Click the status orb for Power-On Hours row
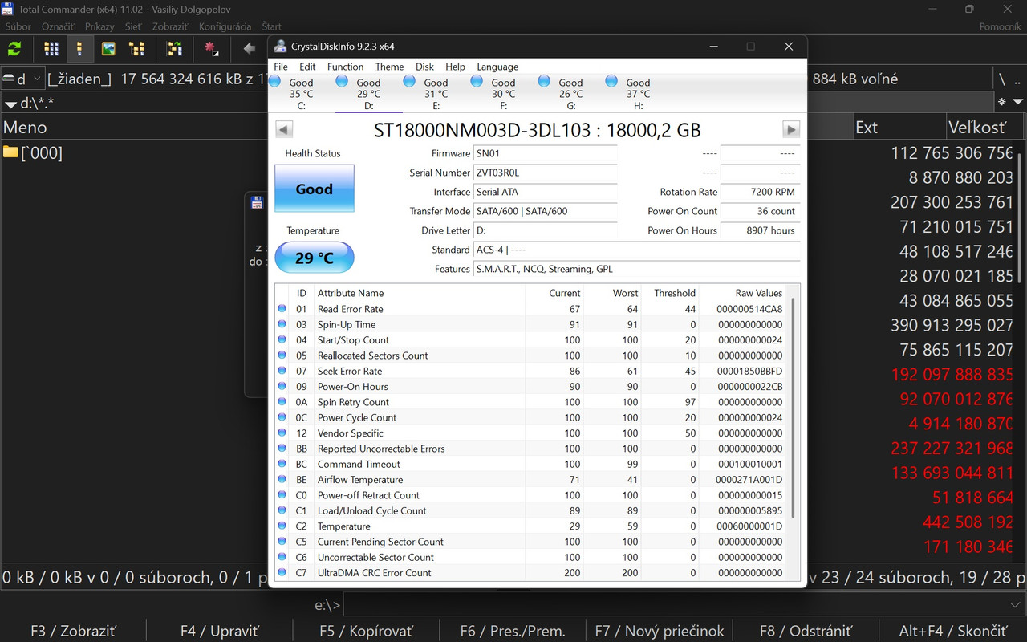Viewport: 1027px width, 642px height. point(282,387)
